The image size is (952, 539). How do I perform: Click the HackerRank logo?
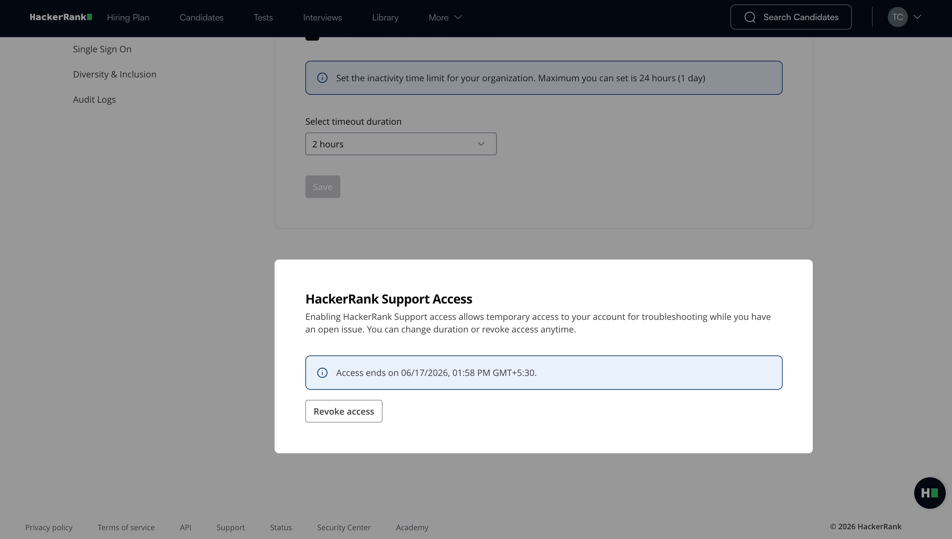point(61,17)
